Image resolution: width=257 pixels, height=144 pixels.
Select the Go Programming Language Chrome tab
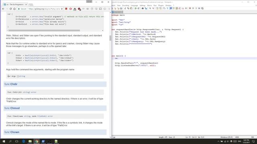pos(15,4)
